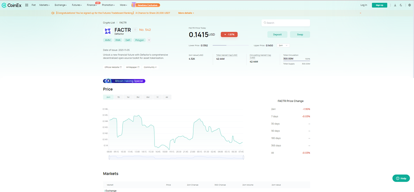Viewport: 414px width, 192px height.
Task: Expand additional token tags chevron
Action: 149,40
